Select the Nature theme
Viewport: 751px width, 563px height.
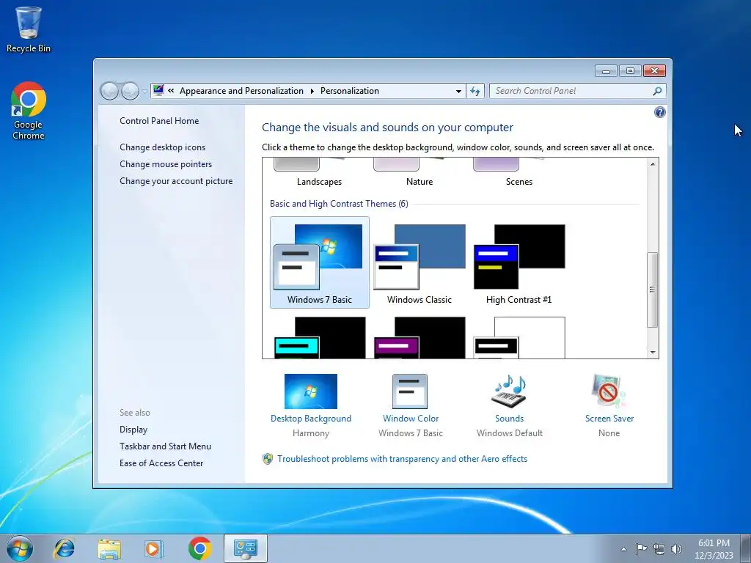click(420, 173)
